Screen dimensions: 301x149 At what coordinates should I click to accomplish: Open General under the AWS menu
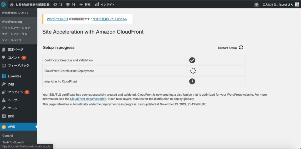[x=8, y=136]
